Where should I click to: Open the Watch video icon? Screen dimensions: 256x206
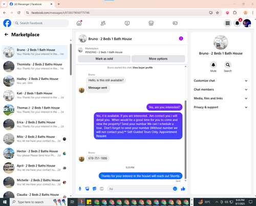coord(127,23)
